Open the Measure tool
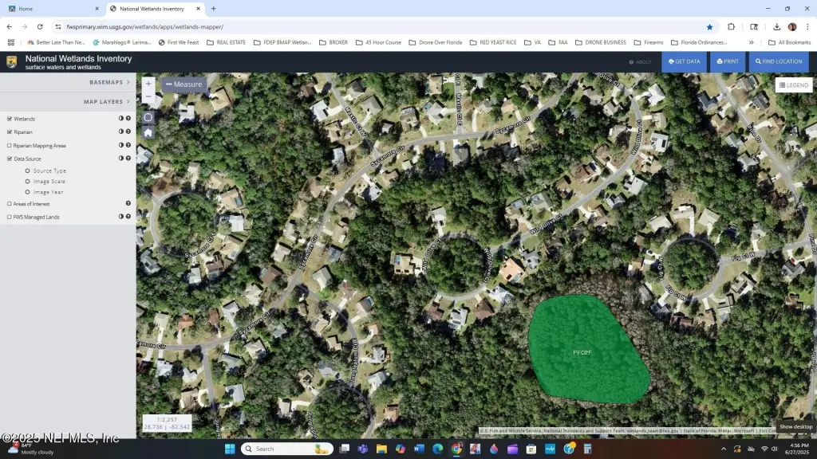817x459 pixels. click(184, 84)
